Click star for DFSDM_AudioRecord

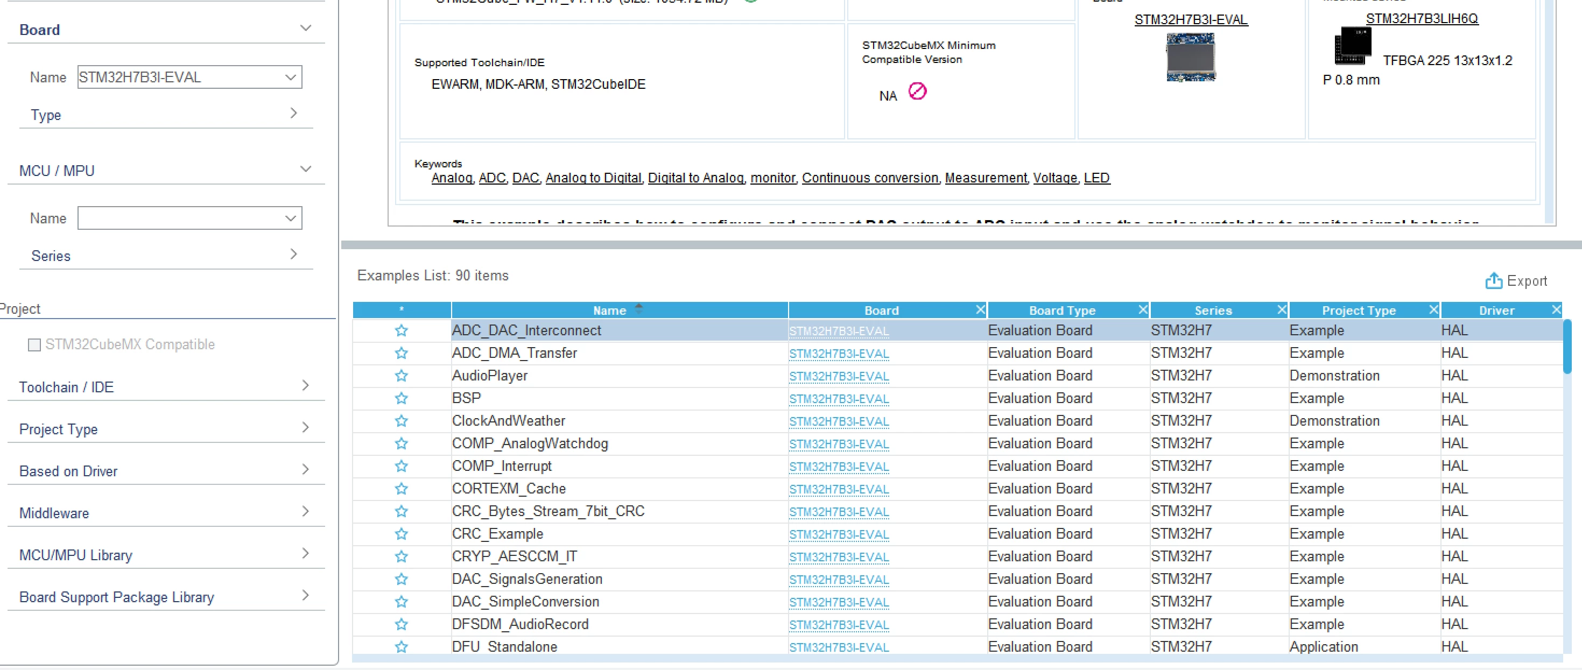(x=402, y=625)
